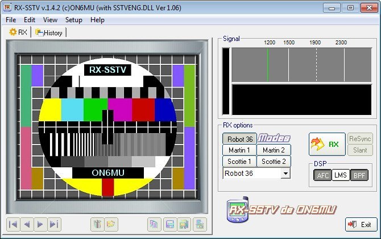The height and width of the screenshot is (239, 381).
Task: Toggle the LMS DSP filter
Action: (x=341, y=175)
